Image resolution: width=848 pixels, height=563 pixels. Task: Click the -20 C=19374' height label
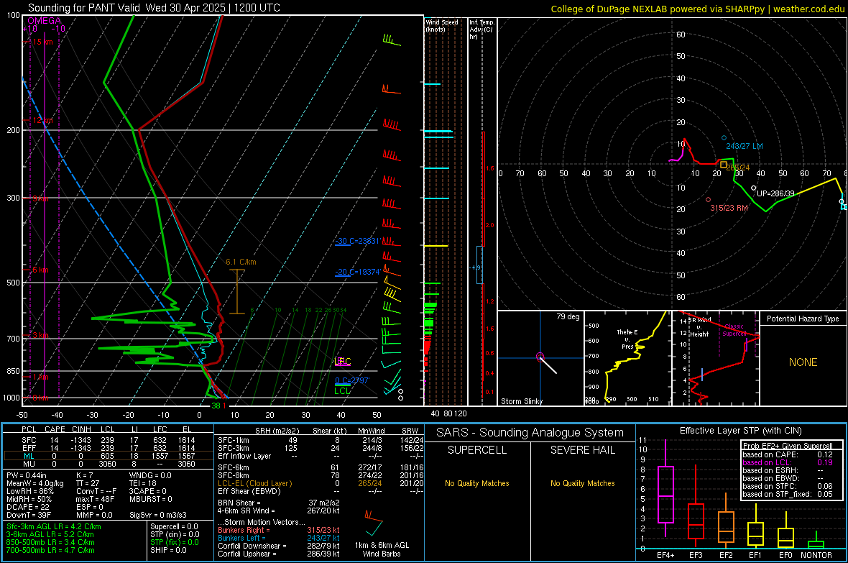point(357,272)
